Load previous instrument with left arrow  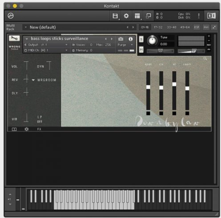tap(105, 39)
